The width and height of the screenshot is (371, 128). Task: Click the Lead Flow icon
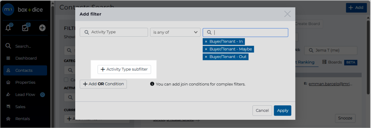coord(8,94)
